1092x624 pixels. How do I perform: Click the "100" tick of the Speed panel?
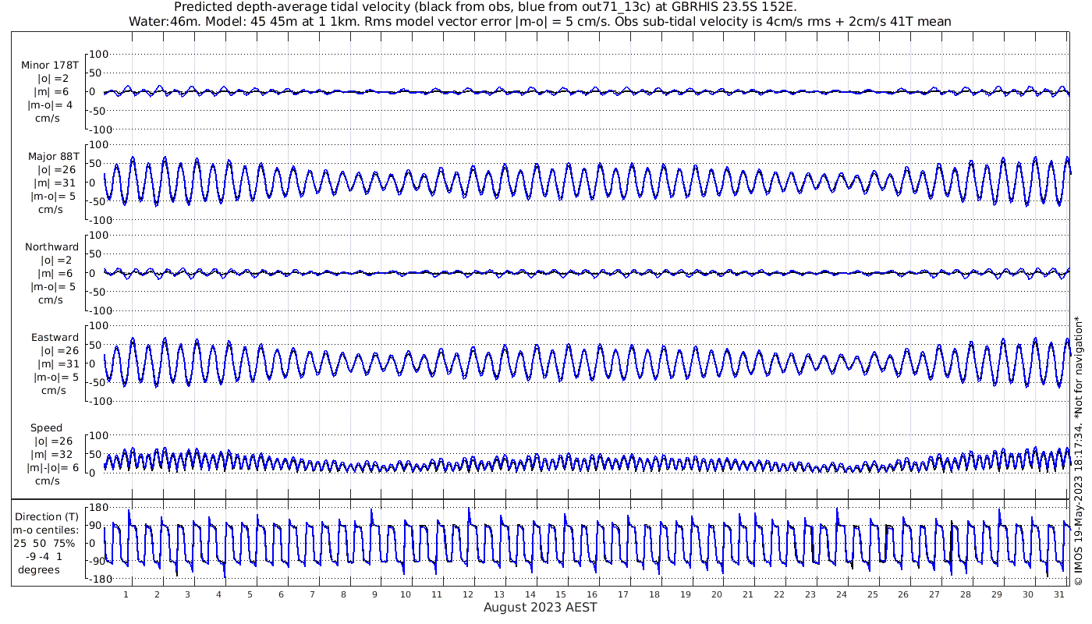point(97,435)
